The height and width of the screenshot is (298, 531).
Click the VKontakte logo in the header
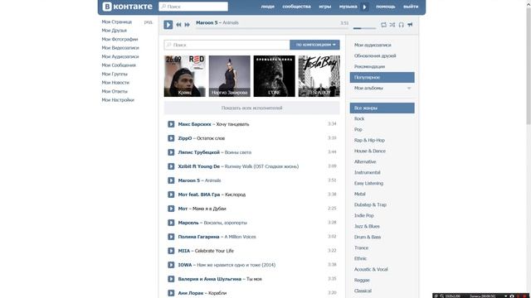coord(127,7)
